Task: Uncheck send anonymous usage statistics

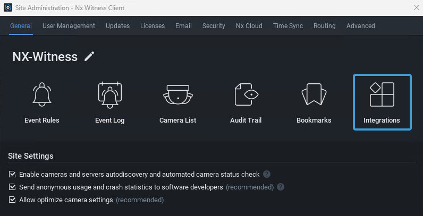Action: point(12,187)
